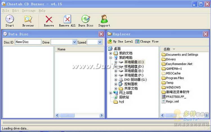Select the Regx.xml file icon
This screenshot has width=211, height=132.
[x=163, y=101]
